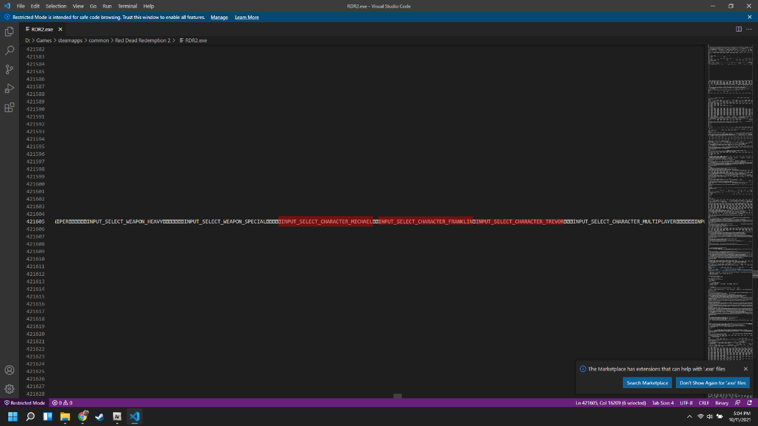
Task: Open the Source Control view
Action: 9,69
